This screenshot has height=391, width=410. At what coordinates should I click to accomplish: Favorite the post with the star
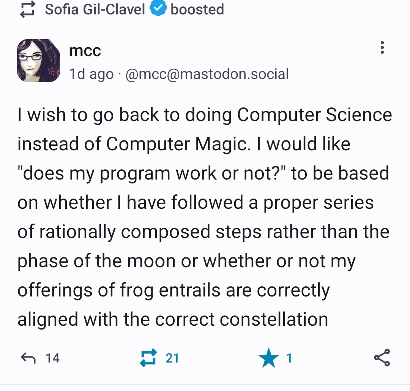pos(268,358)
